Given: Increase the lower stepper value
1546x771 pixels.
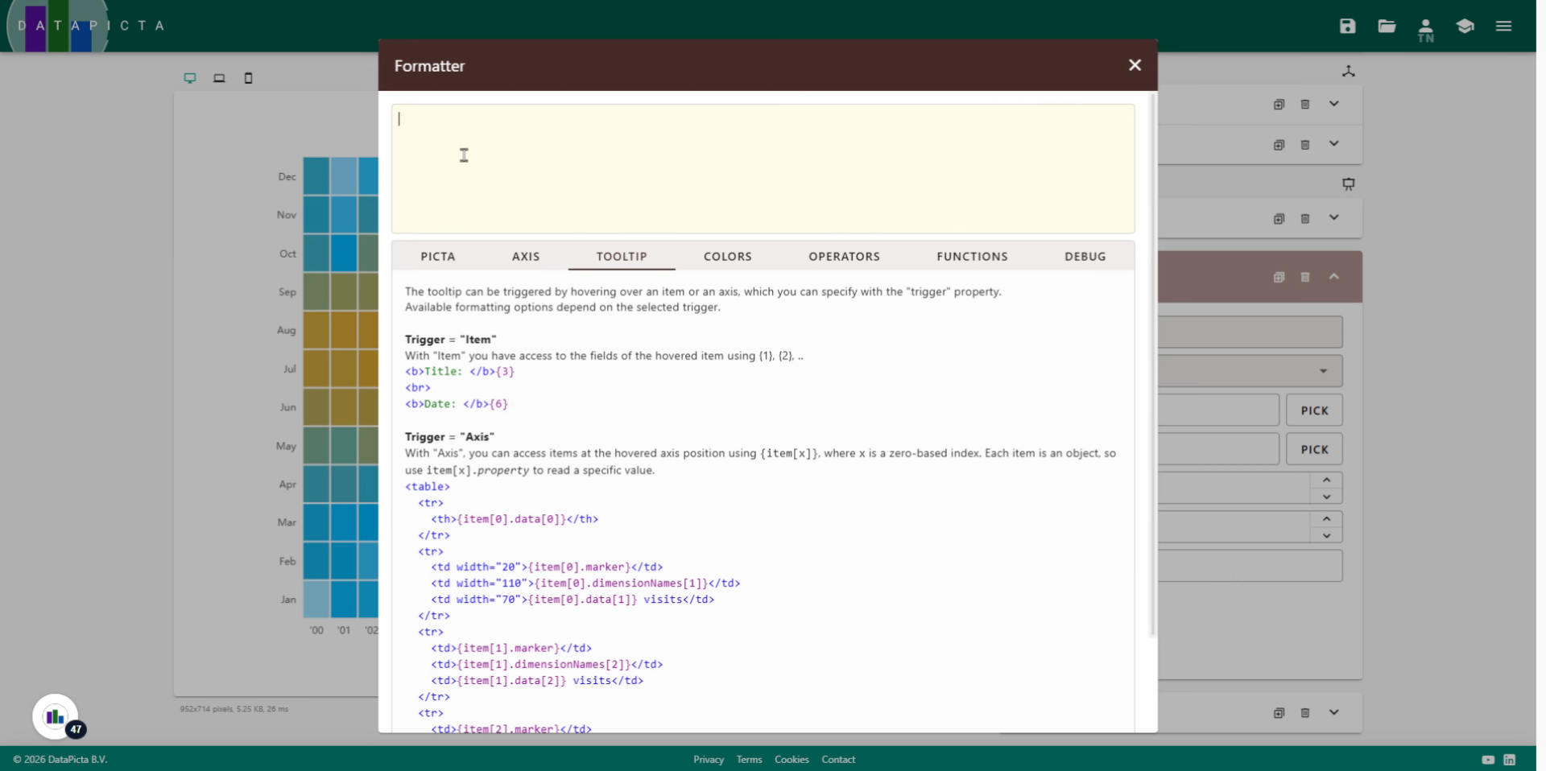Looking at the screenshot, I should coord(1326,518).
